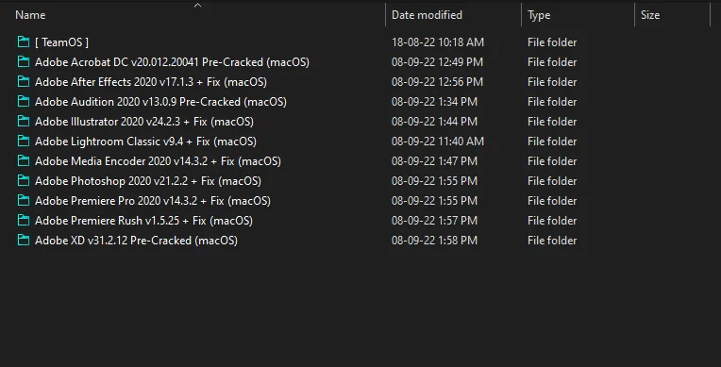This screenshot has height=367, width=721.
Task: Click File folder type of Adobe Photoshop row
Action: pyautogui.click(x=552, y=181)
